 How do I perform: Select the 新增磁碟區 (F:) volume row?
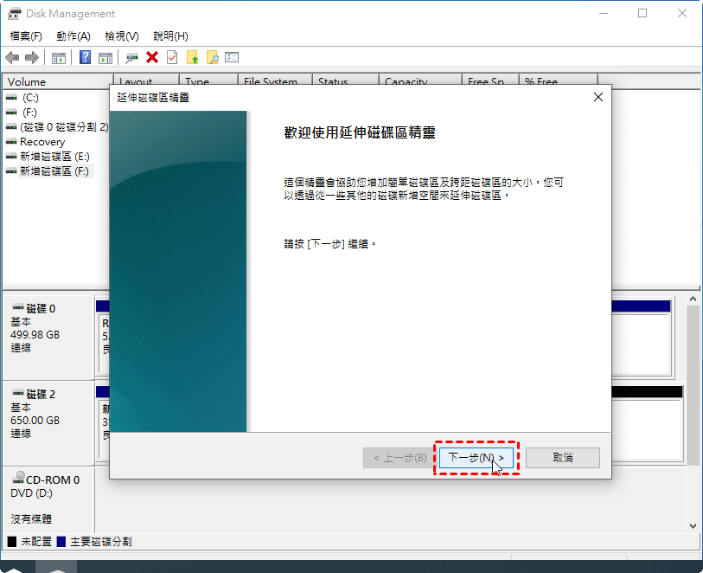point(48,171)
